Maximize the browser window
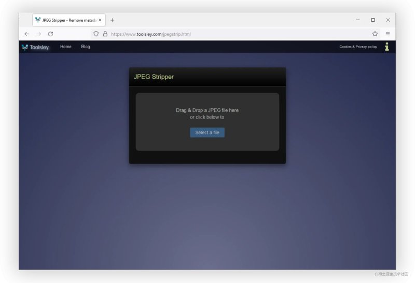The width and height of the screenshot is (415, 283). (x=373, y=20)
